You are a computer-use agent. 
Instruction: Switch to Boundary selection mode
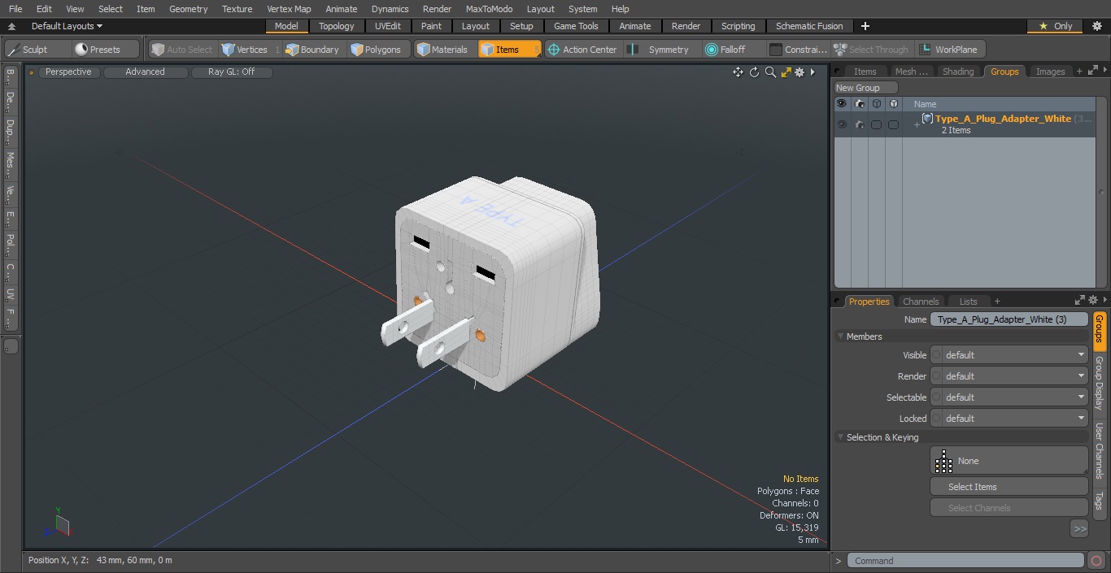313,50
